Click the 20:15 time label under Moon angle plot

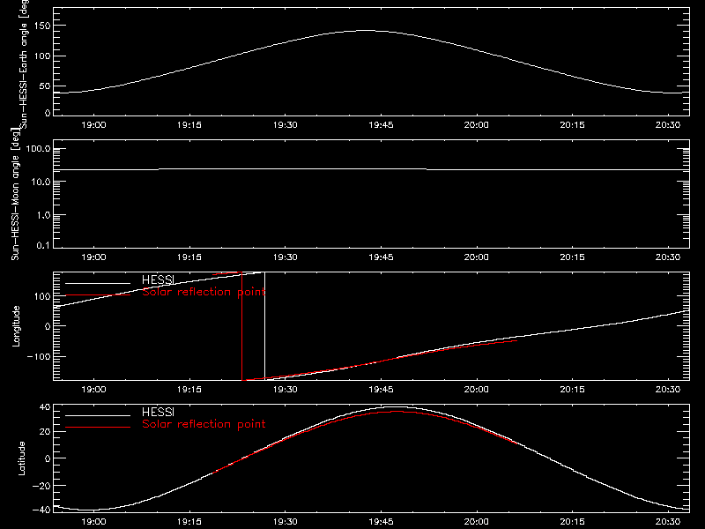pos(572,257)
